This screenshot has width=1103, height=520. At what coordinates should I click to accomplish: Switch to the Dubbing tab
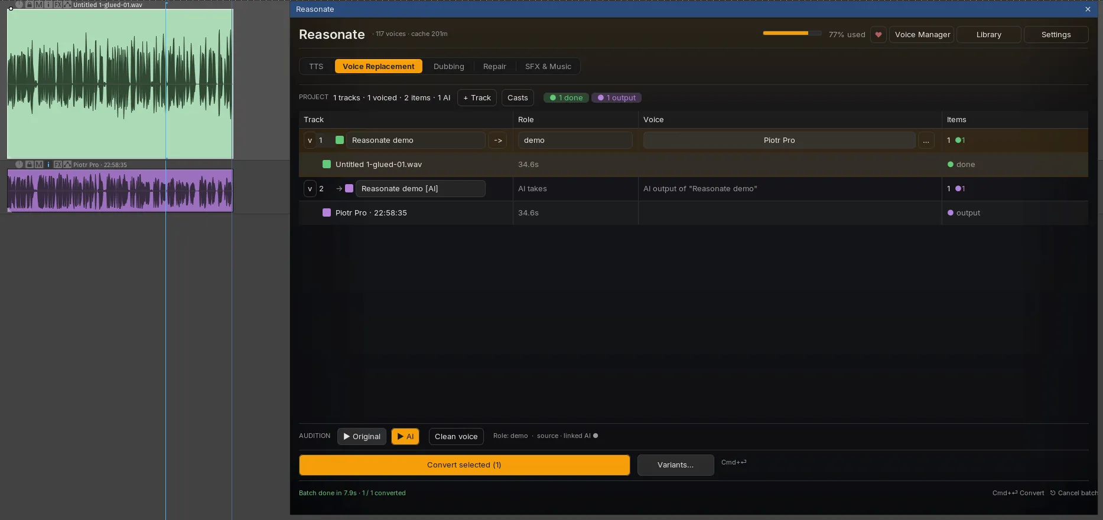pos(448,66)
